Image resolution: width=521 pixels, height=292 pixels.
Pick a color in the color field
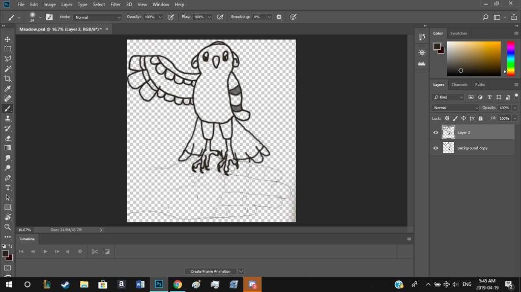pyautogui.click(x=474, y=58)
